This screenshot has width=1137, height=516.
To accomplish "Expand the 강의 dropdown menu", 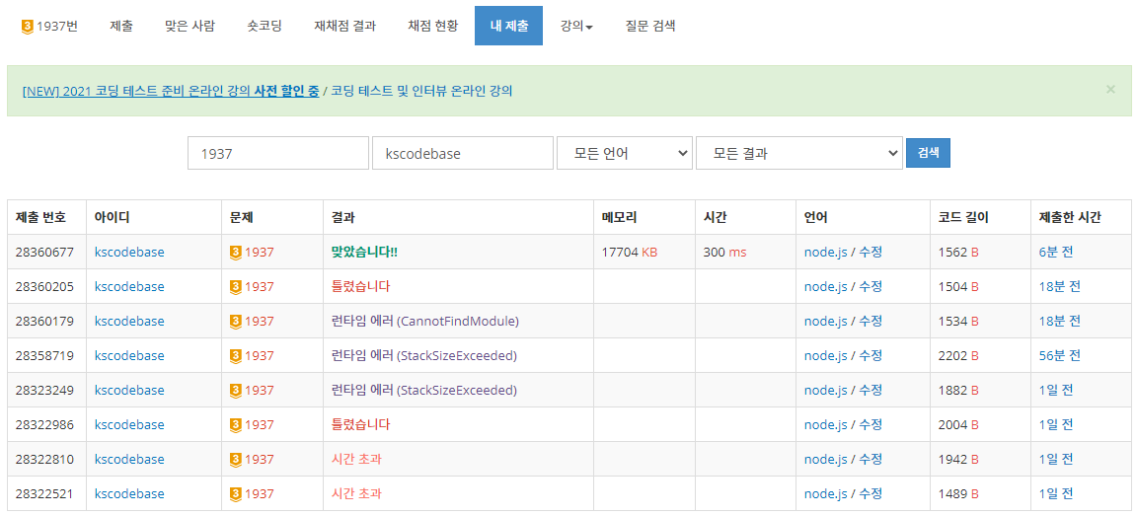I will tap(576, 27).
